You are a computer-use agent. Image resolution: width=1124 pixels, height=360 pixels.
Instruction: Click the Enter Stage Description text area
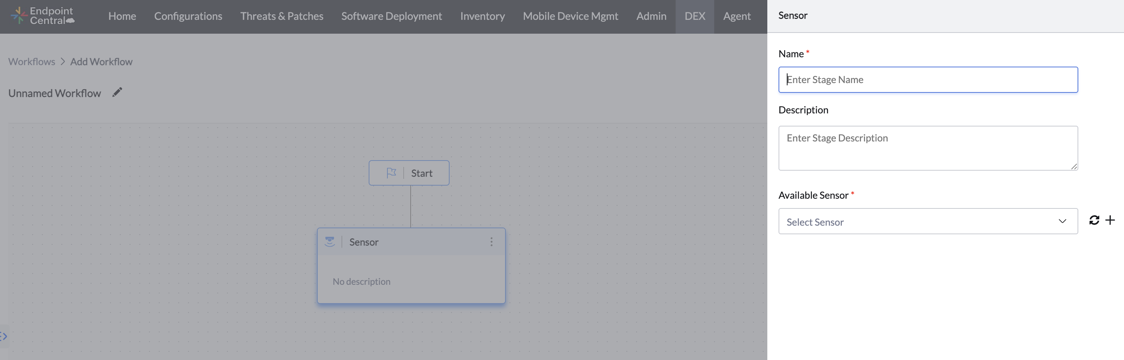coord(928,148)
